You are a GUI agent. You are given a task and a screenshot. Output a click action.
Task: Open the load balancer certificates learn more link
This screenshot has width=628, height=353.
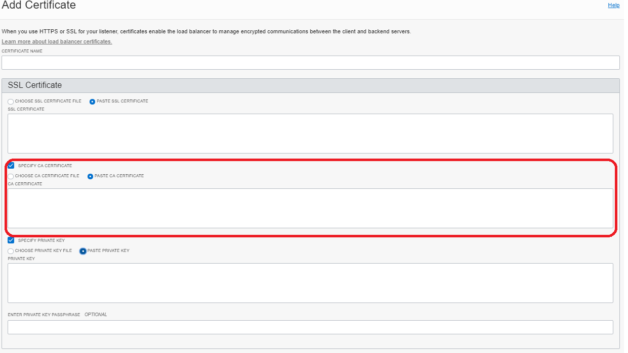56,41
